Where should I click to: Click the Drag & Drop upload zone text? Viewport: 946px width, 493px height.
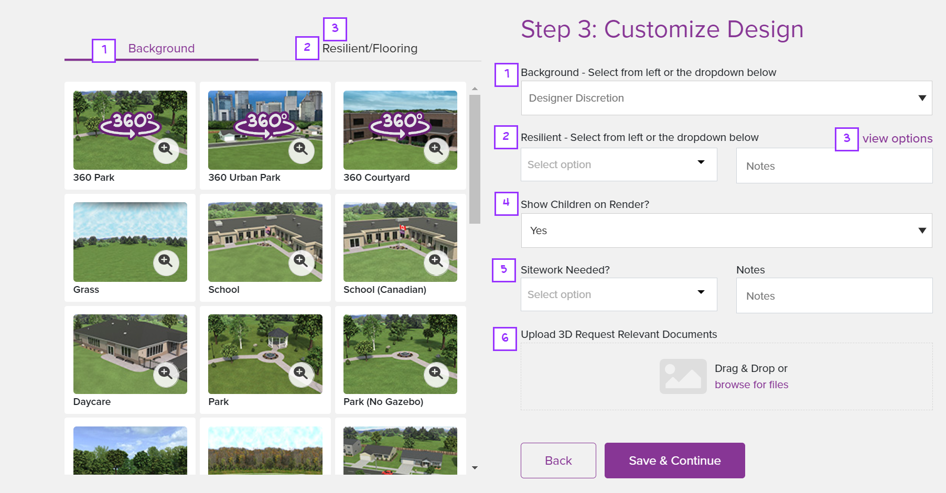click(751, 368)
